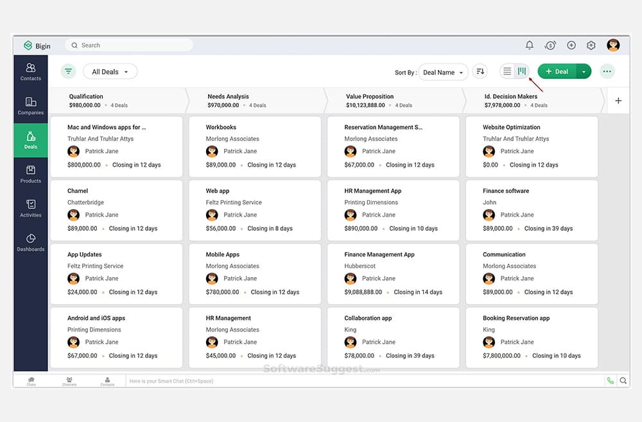The width and height of the screenshot is (642, 422).
Task: Add a new stage with the plus icon
Action: 618,101
